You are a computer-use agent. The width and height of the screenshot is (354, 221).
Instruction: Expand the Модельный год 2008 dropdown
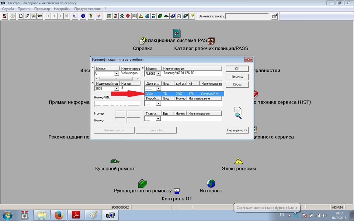[x=116, y=88]
